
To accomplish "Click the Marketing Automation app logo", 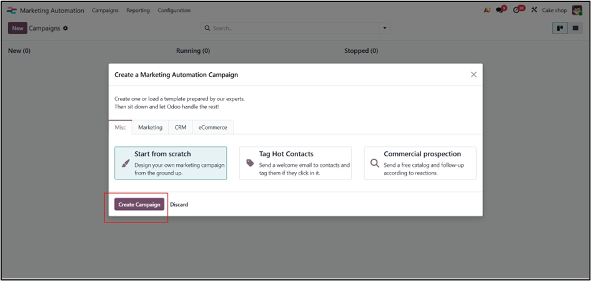I will click(11, 11).
